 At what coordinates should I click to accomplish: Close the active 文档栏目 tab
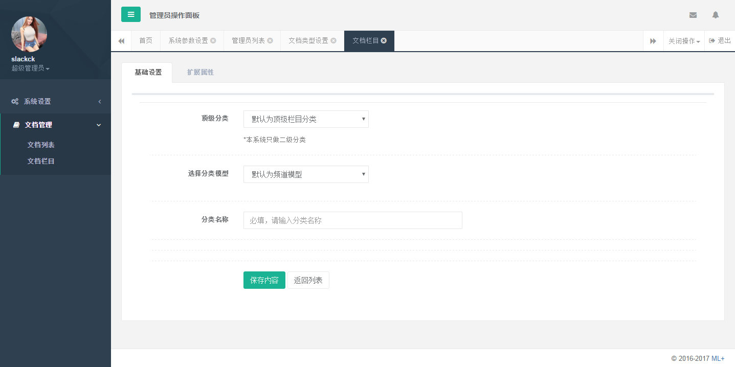coord(384,41)
